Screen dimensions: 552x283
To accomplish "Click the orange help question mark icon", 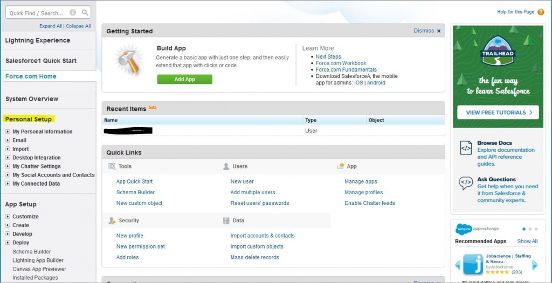I will pos(541,12).
